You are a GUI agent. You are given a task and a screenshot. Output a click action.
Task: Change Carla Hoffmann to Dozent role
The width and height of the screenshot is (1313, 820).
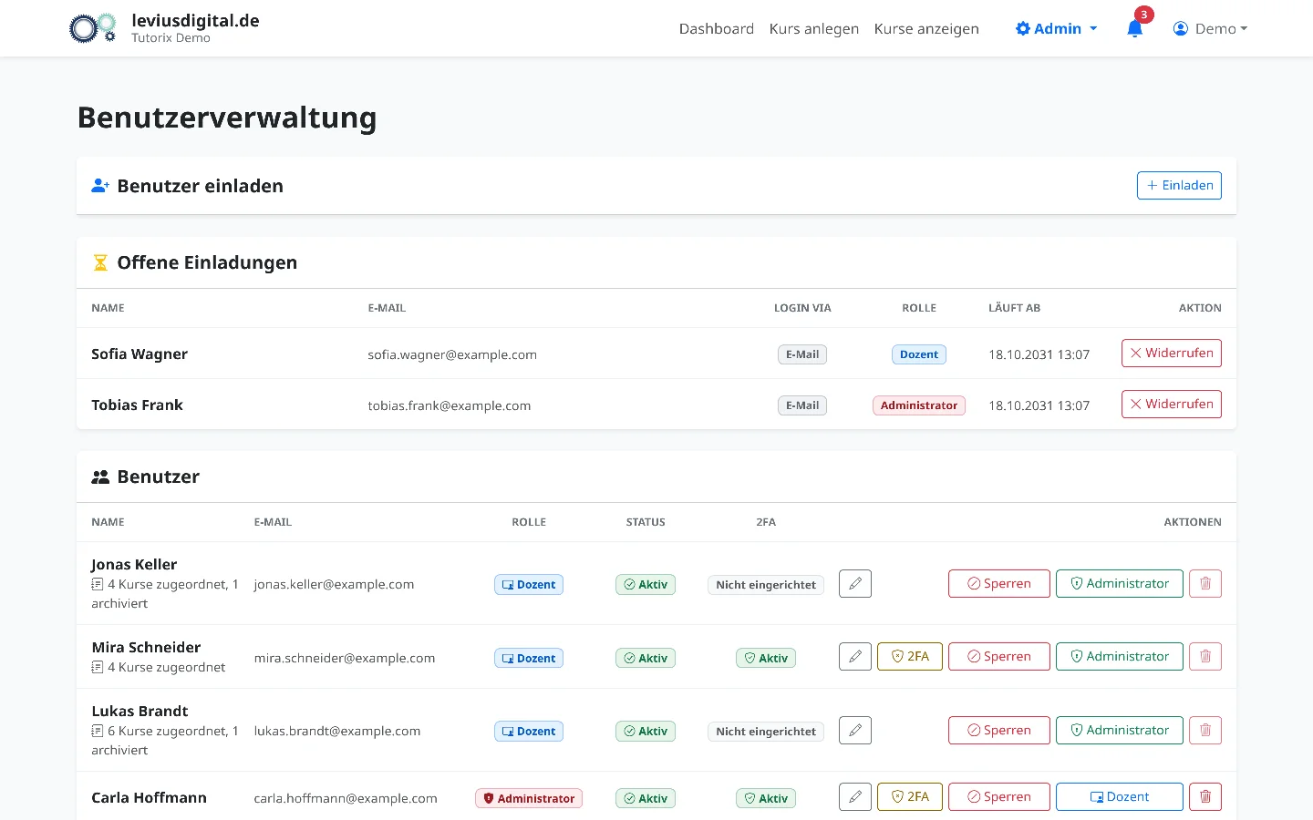pyautogui.click(x=1120, y=796)
